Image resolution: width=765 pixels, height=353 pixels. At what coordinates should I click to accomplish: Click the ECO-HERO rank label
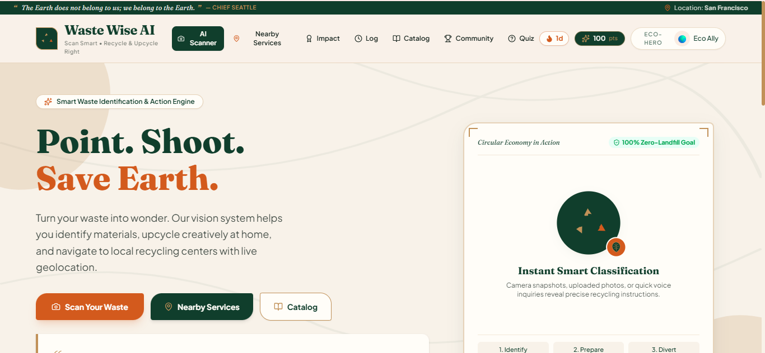tap(653, 39)
